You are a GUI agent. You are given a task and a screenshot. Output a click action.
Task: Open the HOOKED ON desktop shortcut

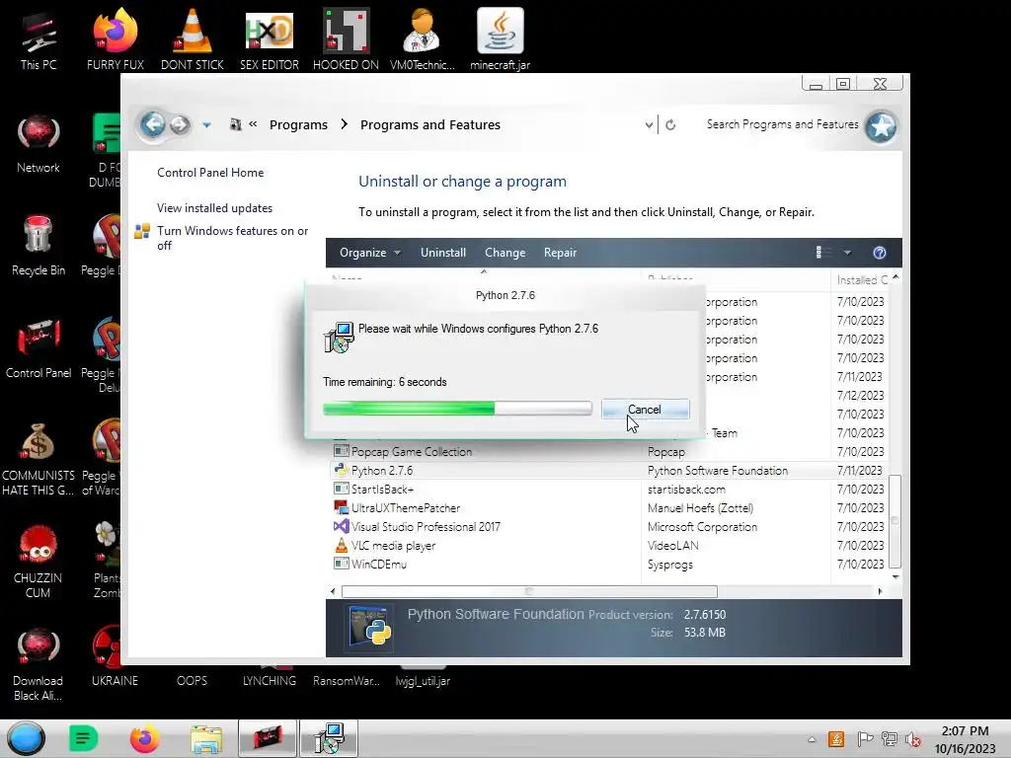(346, 39)
